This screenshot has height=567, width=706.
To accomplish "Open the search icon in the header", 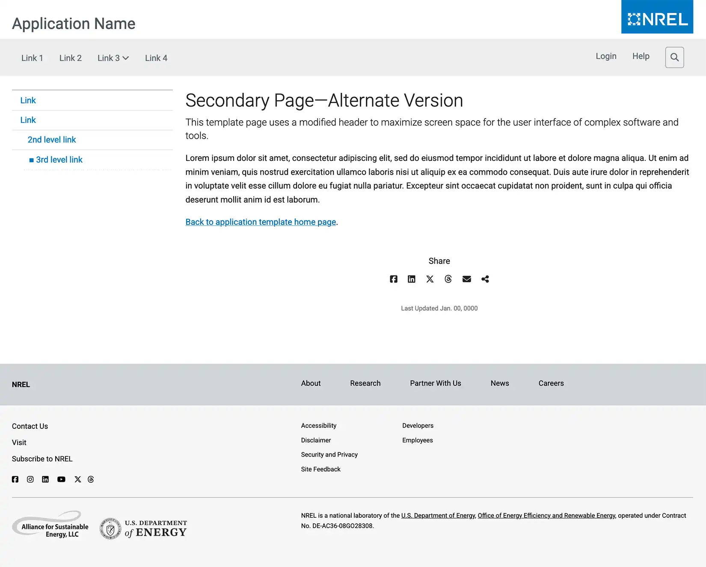I will (x=674, y=57).
